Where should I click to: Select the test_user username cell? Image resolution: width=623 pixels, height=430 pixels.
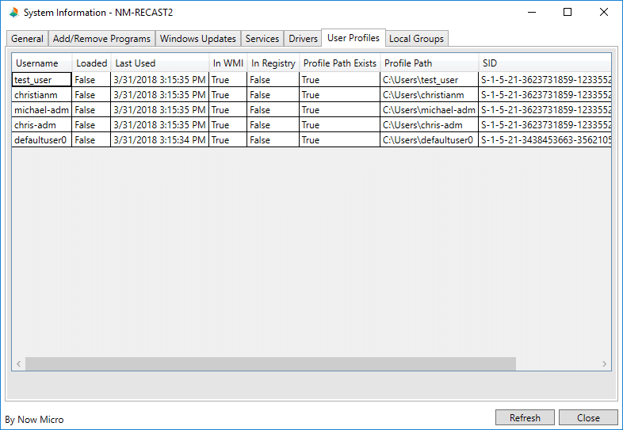42,80
